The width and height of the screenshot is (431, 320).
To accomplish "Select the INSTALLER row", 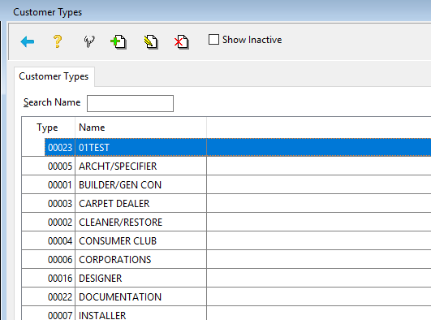I will (x=226, y=314).
